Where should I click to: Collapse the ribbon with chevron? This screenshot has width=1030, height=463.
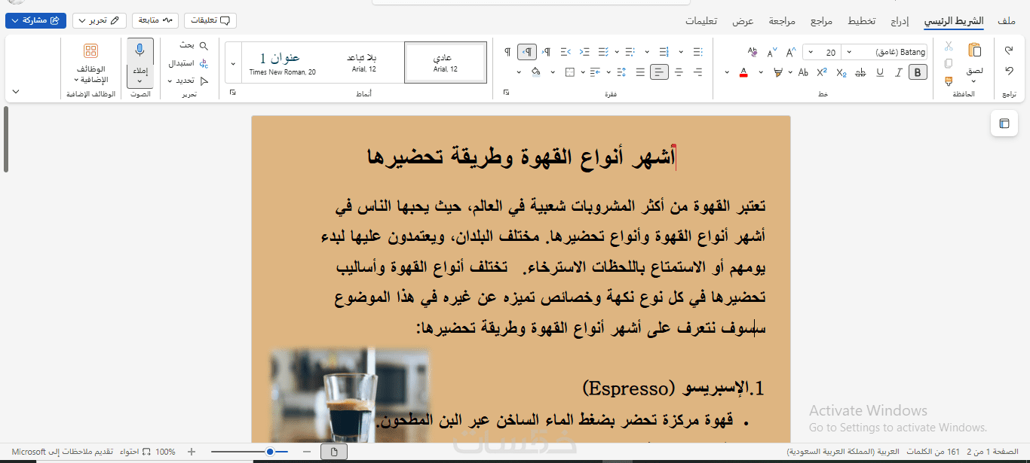click(x=16, y=91)
